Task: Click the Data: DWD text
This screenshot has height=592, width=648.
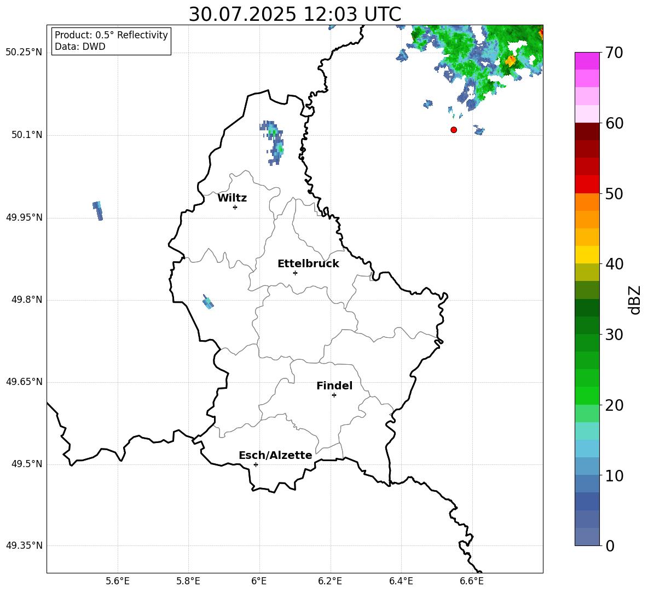Action: point(80,47)
